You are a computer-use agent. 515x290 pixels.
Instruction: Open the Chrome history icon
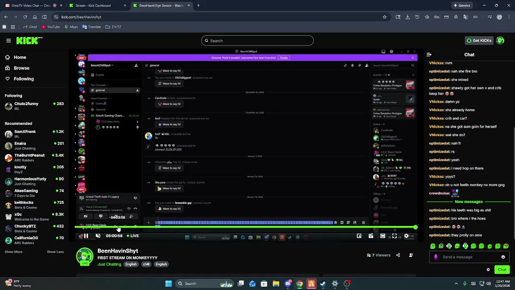click(417, 17)
